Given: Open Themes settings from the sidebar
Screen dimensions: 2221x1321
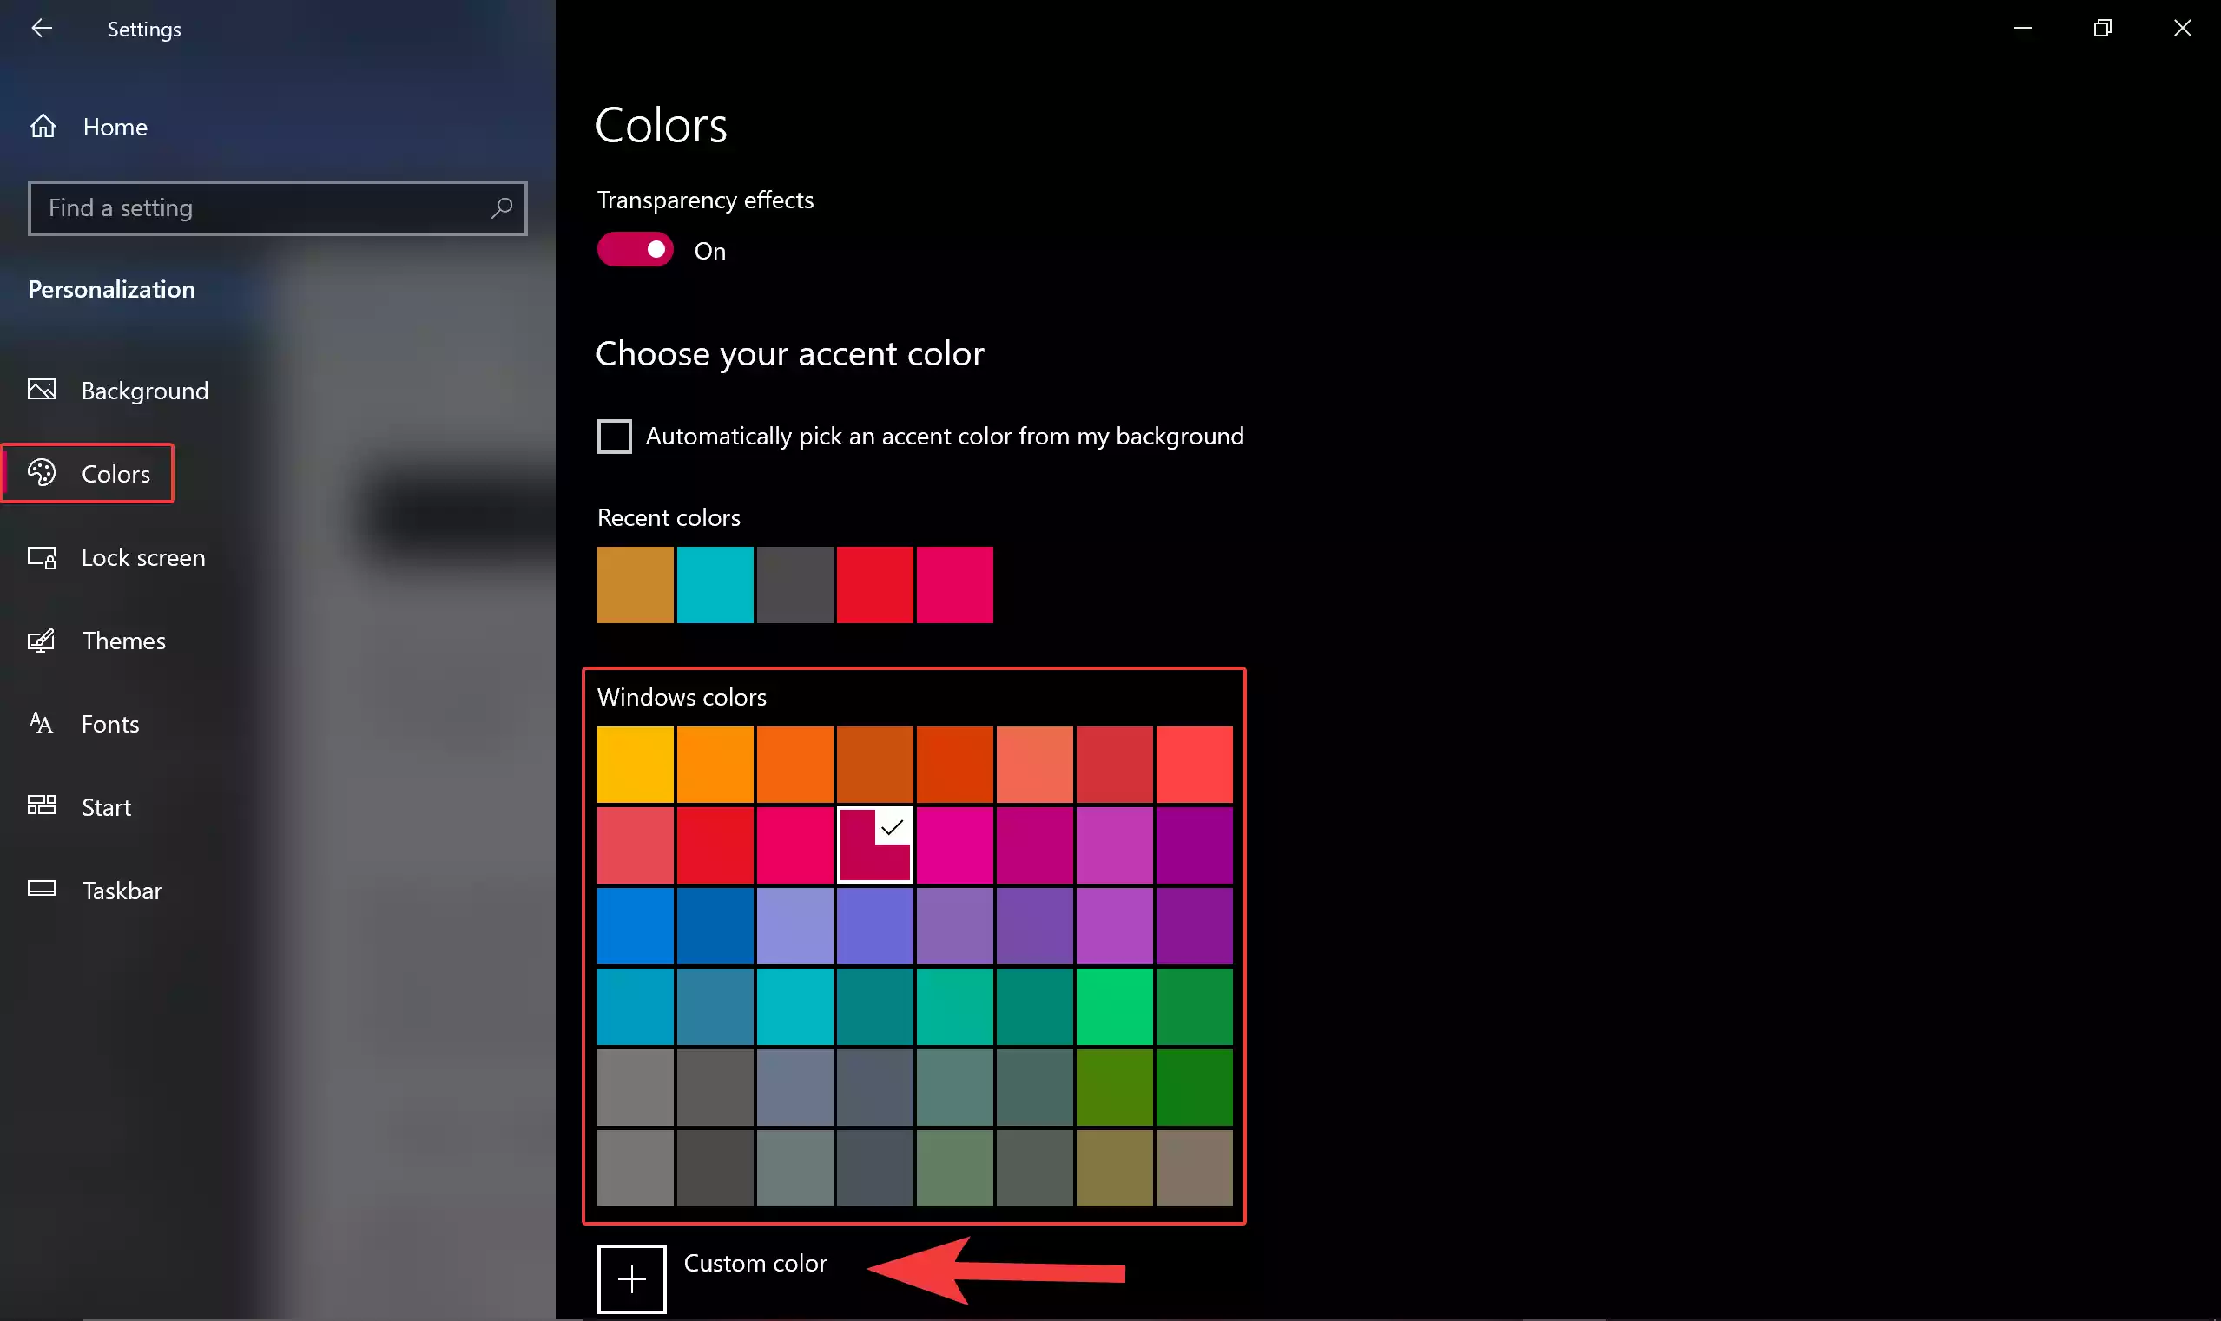Looking at the screenshot, I should 124,640.
